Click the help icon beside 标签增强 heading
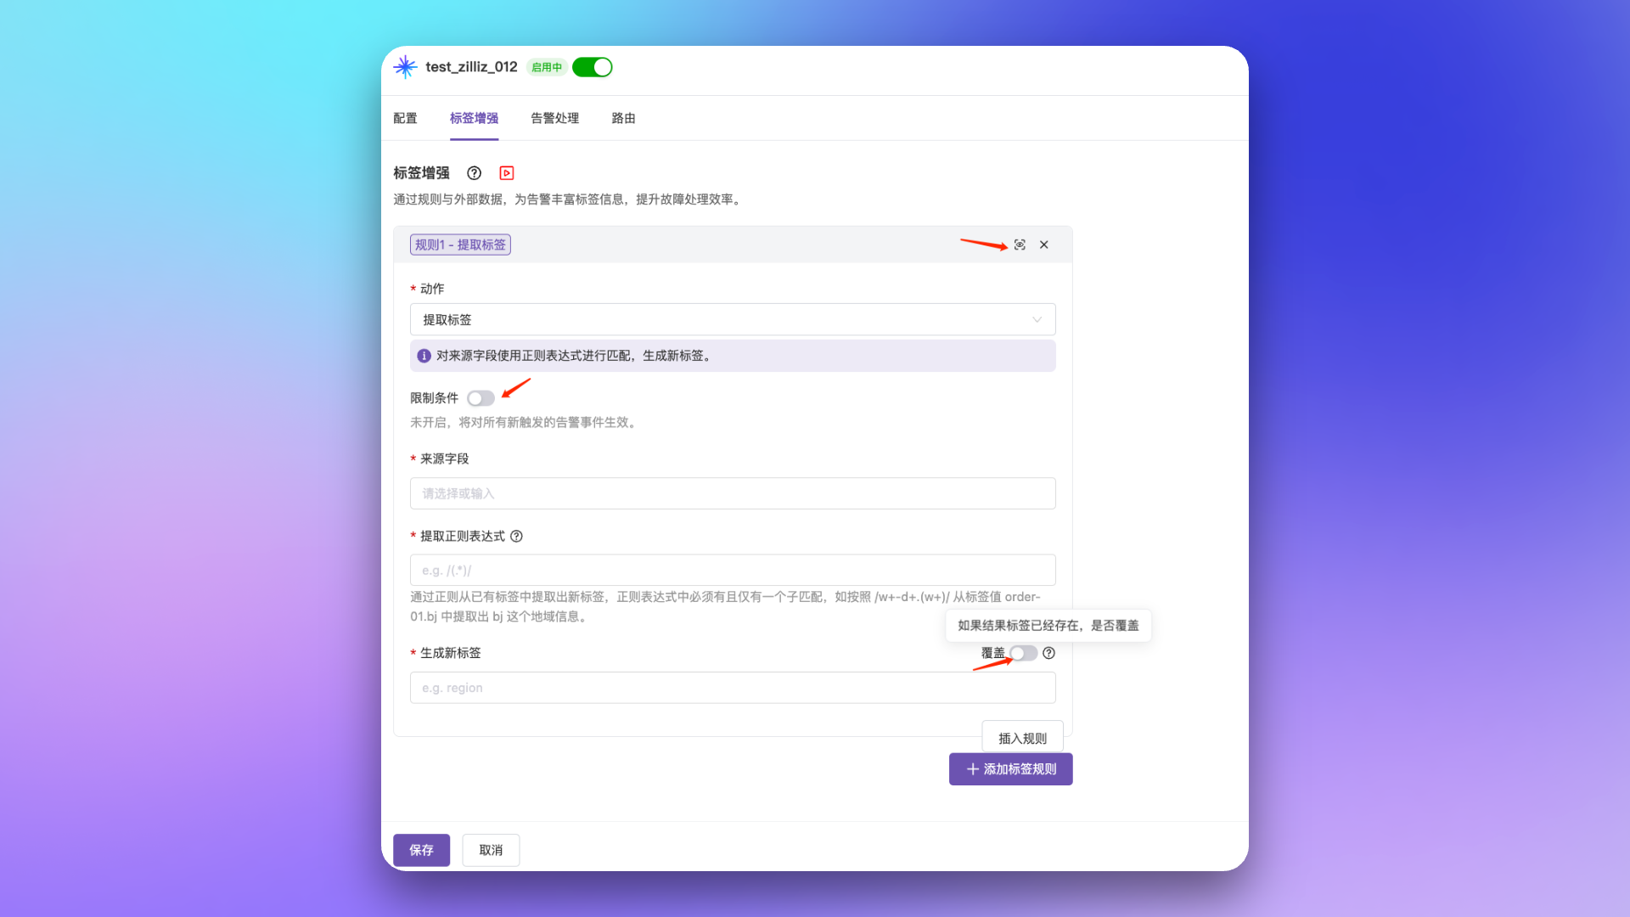Viewport: 1630px width, 917px height. (474, 173)
